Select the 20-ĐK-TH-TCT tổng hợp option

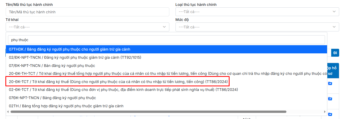(166, 74)
